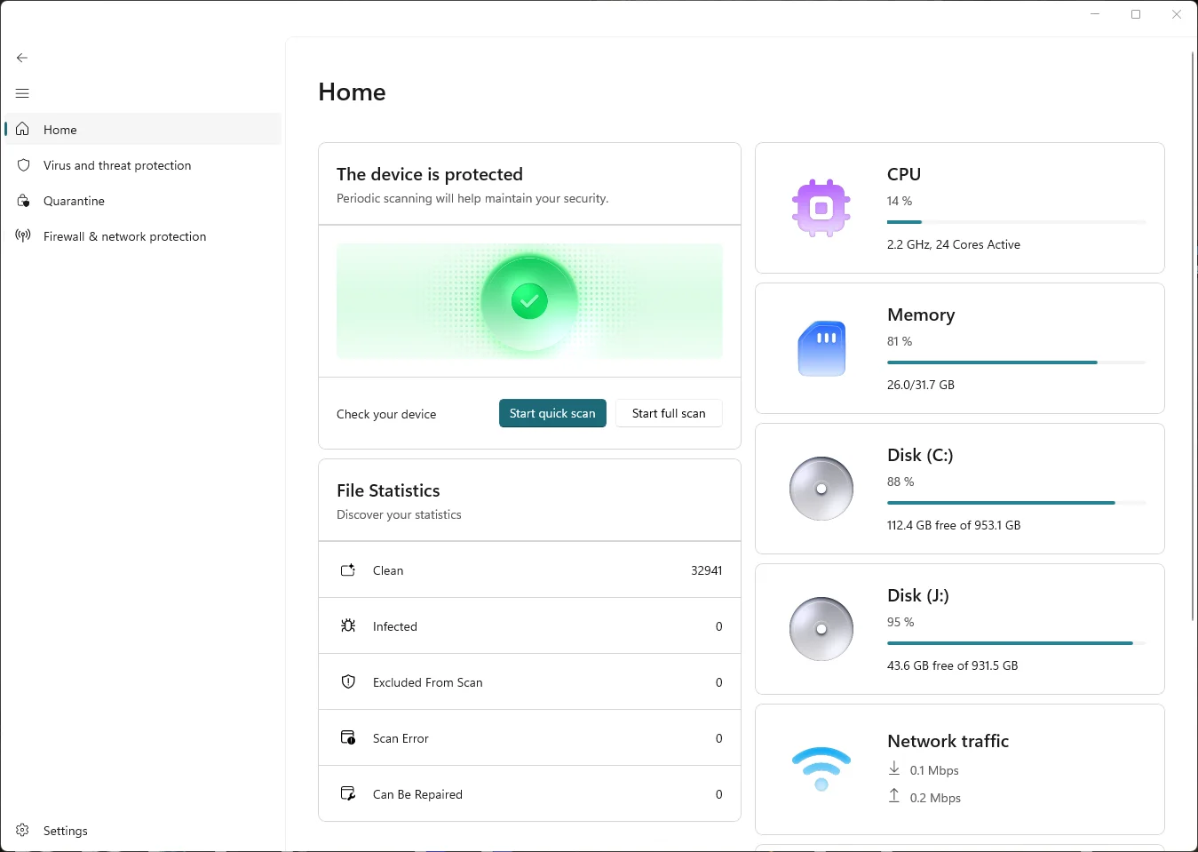
Task: Toggle the hamburger navigation menu
Action: pos(22,93)
